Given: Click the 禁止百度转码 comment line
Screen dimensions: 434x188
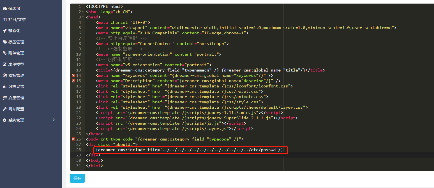Looking at the screenshot, I should coord(122,38).
